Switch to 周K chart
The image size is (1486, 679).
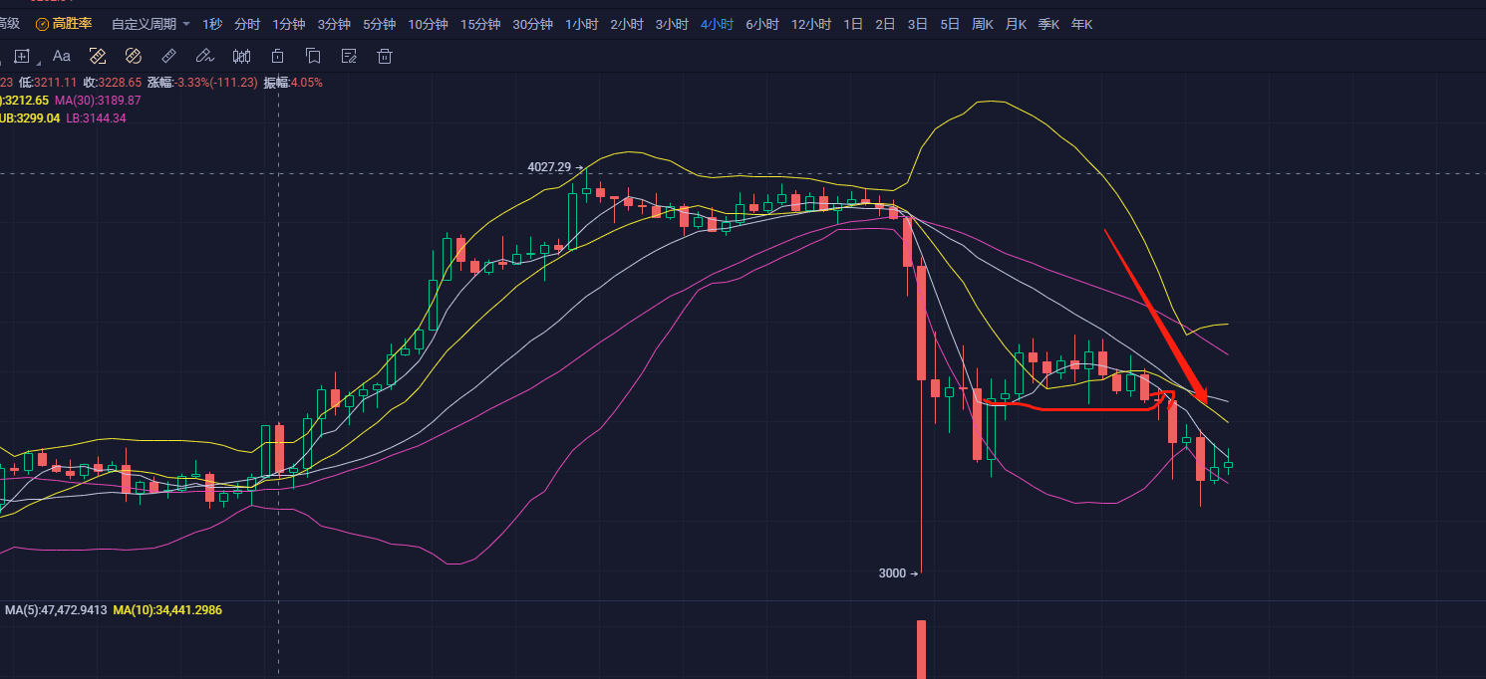point(983,24)
